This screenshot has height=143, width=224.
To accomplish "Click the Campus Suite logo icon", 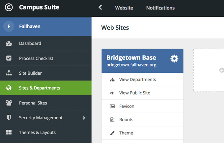I will 9,8.
